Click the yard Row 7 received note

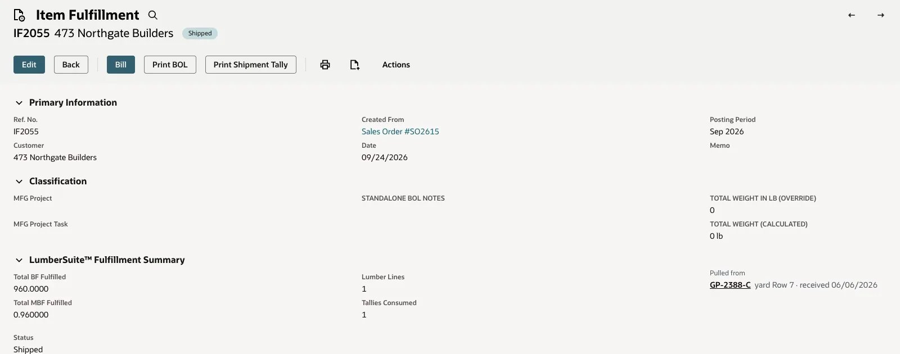coord(816,285)
